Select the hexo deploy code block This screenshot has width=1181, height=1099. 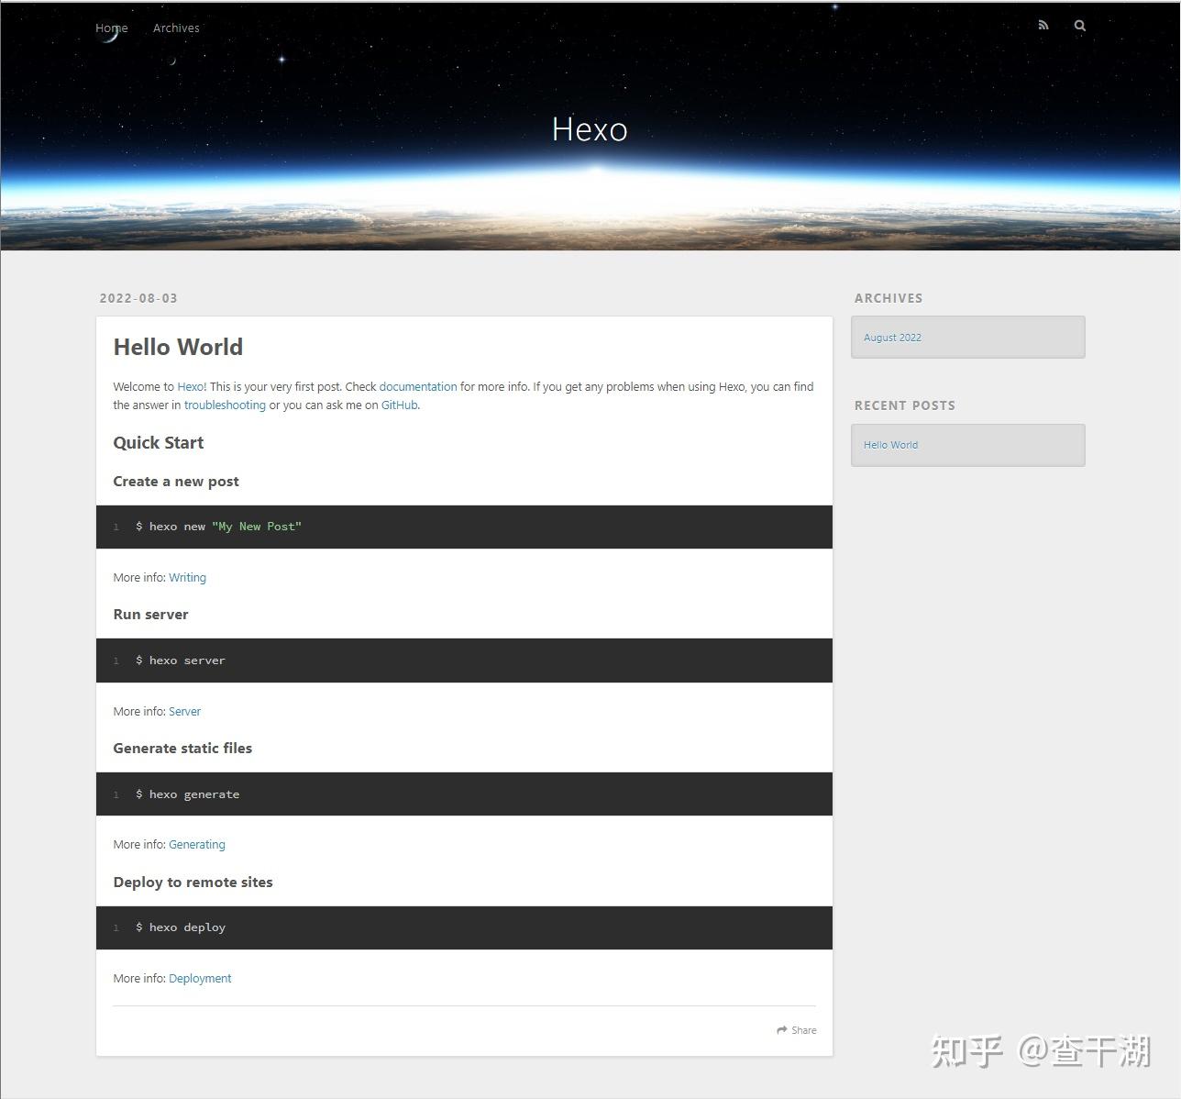(x=181, y=927)
